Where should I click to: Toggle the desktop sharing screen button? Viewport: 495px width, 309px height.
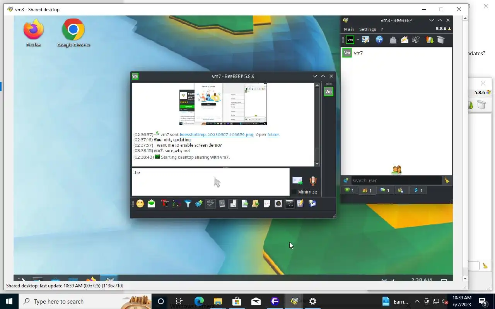pos(289,204)
